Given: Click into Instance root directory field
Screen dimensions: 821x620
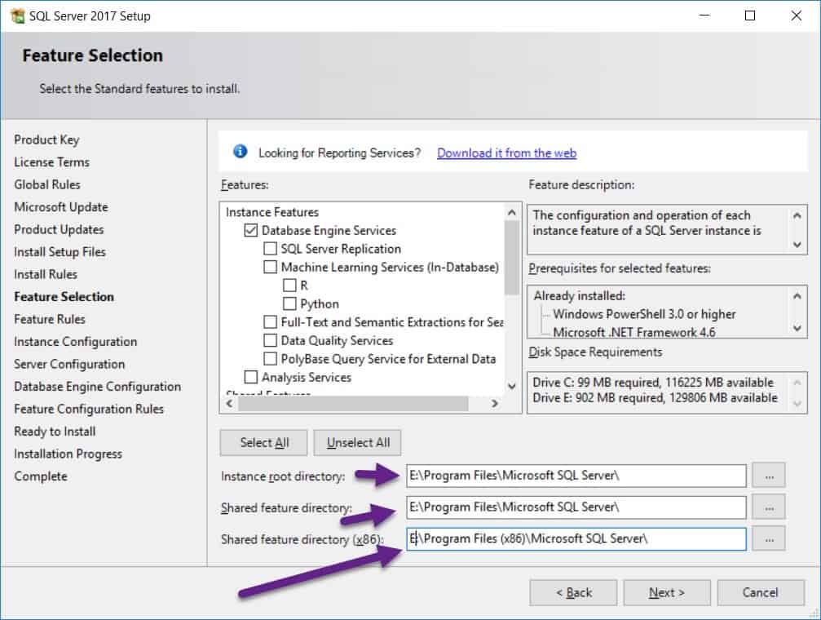Looking at the screenshot, I should (576, 476).
